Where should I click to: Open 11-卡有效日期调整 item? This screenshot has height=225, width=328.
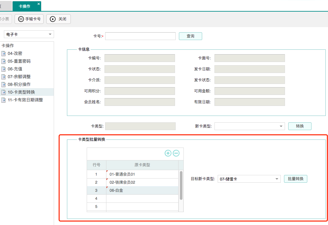click(25, 100)
